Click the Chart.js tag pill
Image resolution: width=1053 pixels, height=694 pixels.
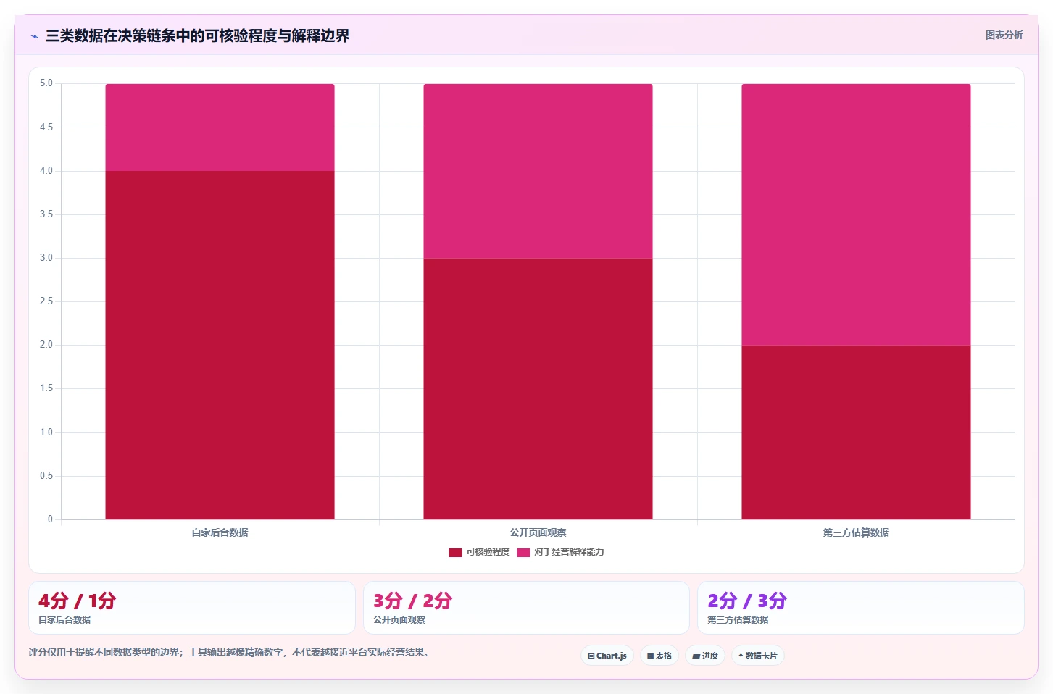click(x=607, y=656)
